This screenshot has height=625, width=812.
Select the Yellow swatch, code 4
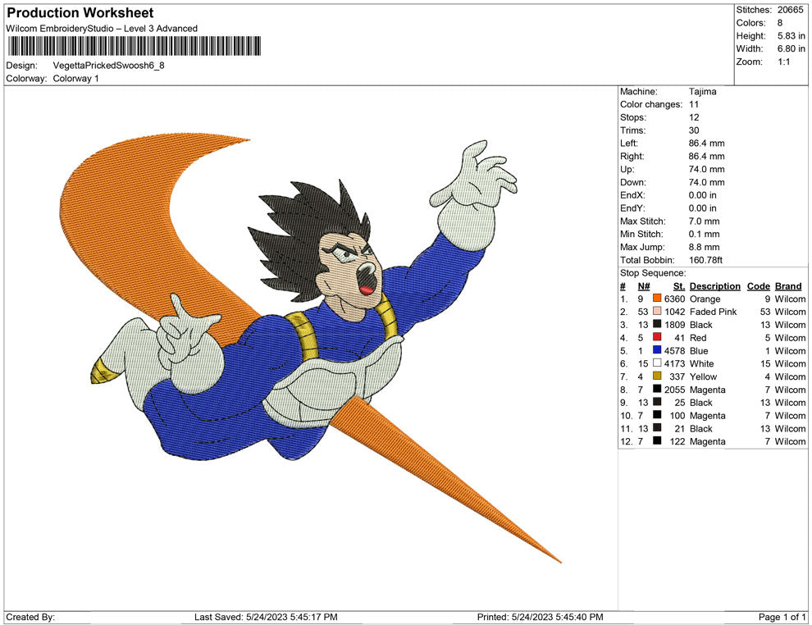[656, 376]
